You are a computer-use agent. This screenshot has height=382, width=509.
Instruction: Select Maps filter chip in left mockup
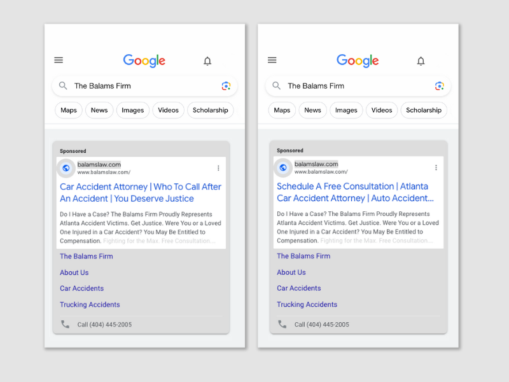pos(69,110)
